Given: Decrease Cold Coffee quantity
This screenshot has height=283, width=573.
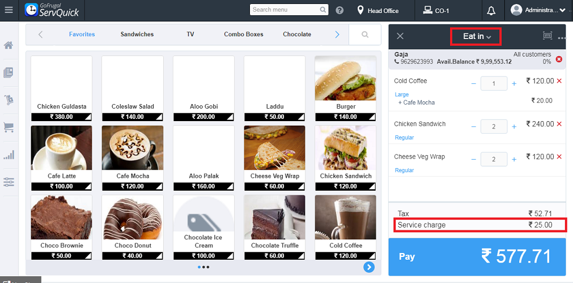Looking at the screenshot, I should (474, 84).
